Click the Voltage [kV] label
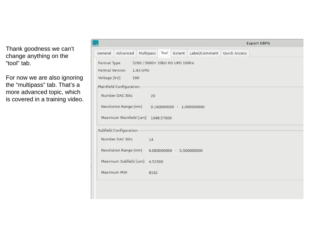The image size is (309, 232). point(109,78)
